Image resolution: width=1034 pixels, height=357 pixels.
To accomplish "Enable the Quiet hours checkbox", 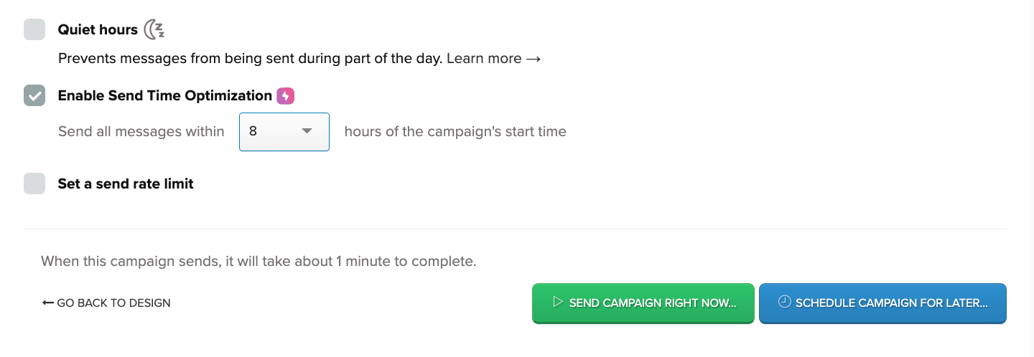I will (x=34, y=29).
